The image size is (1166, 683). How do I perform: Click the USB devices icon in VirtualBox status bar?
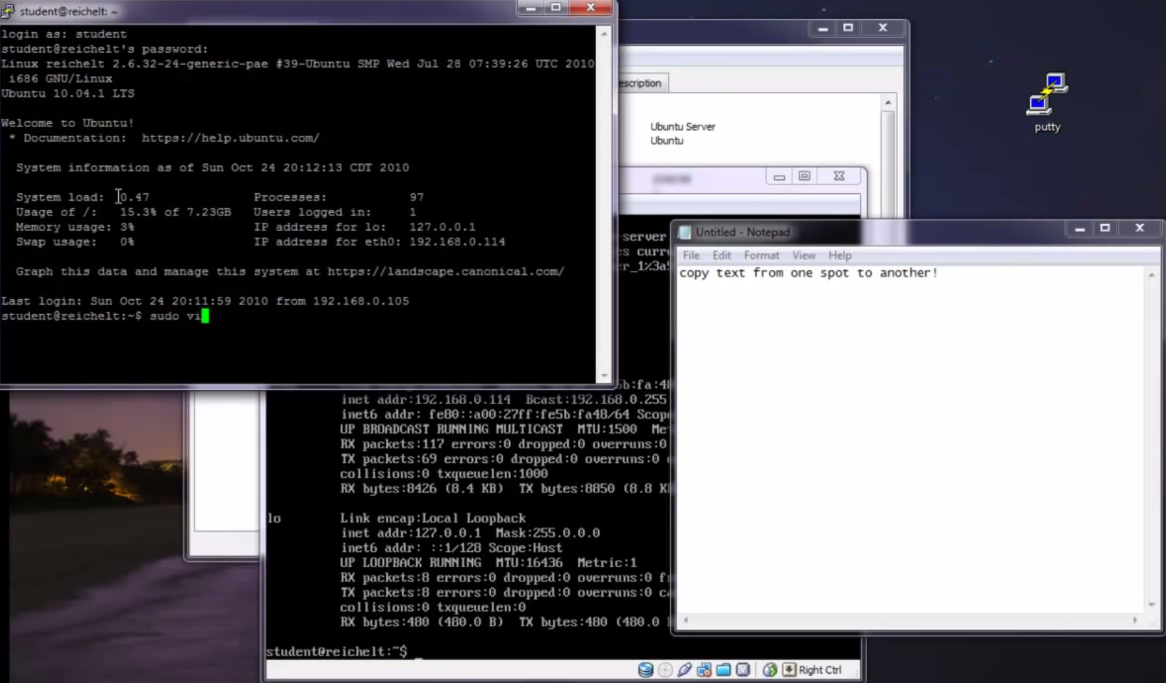click(x=685, y=670)
